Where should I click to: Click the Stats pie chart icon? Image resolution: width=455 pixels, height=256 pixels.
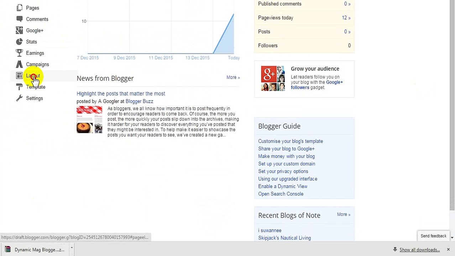pyautogui.click(x=19, y=42)
